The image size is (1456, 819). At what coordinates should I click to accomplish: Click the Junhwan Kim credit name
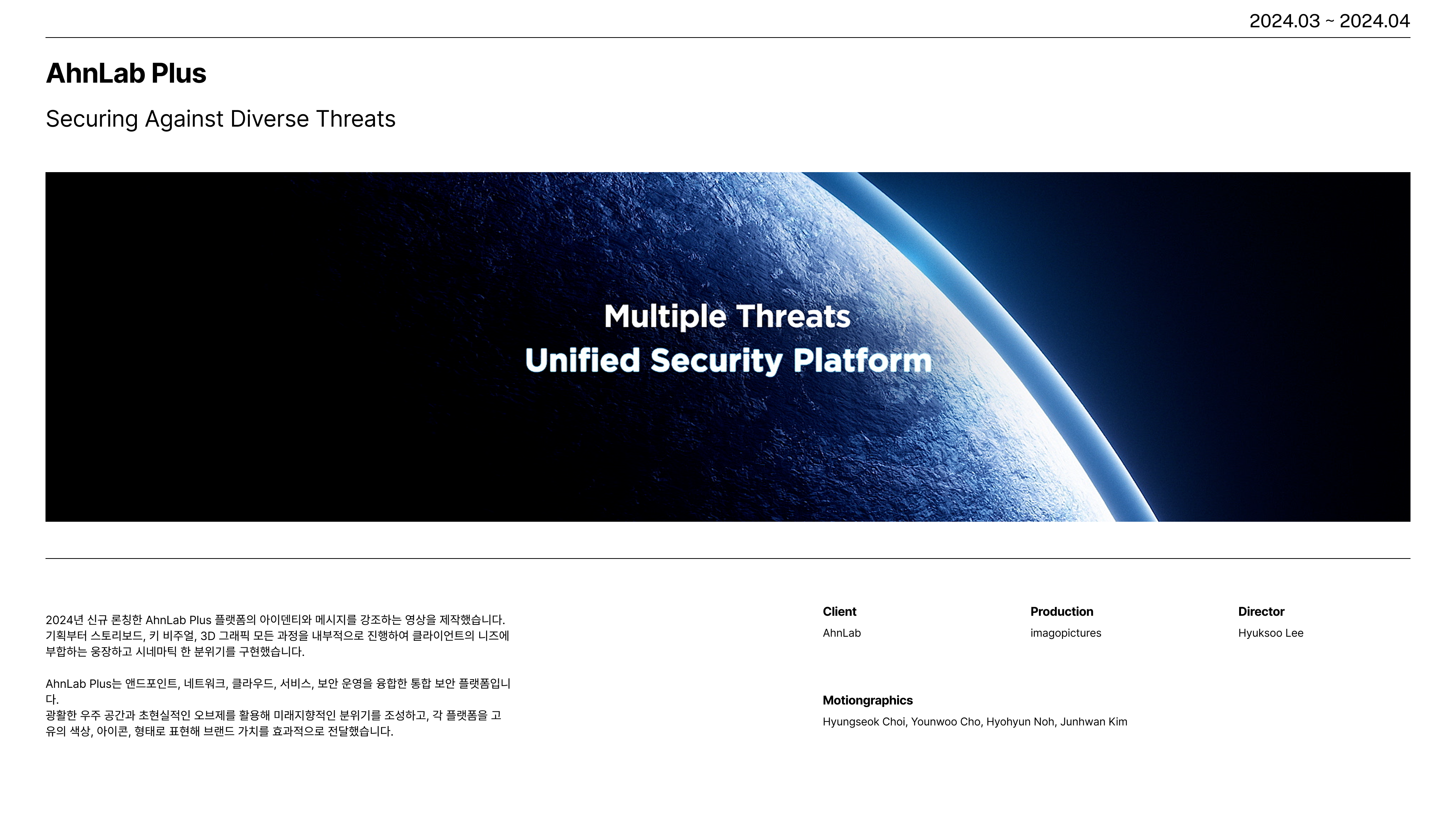1093,722
